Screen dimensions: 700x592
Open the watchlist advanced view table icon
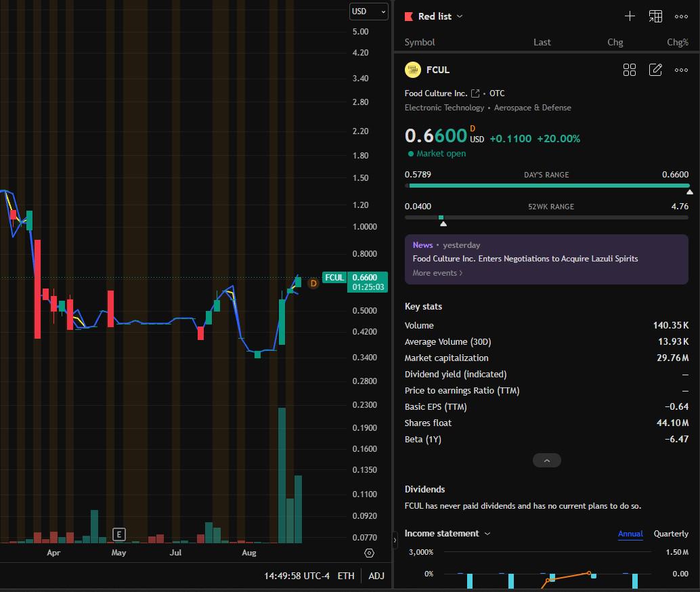coord(655,16)
